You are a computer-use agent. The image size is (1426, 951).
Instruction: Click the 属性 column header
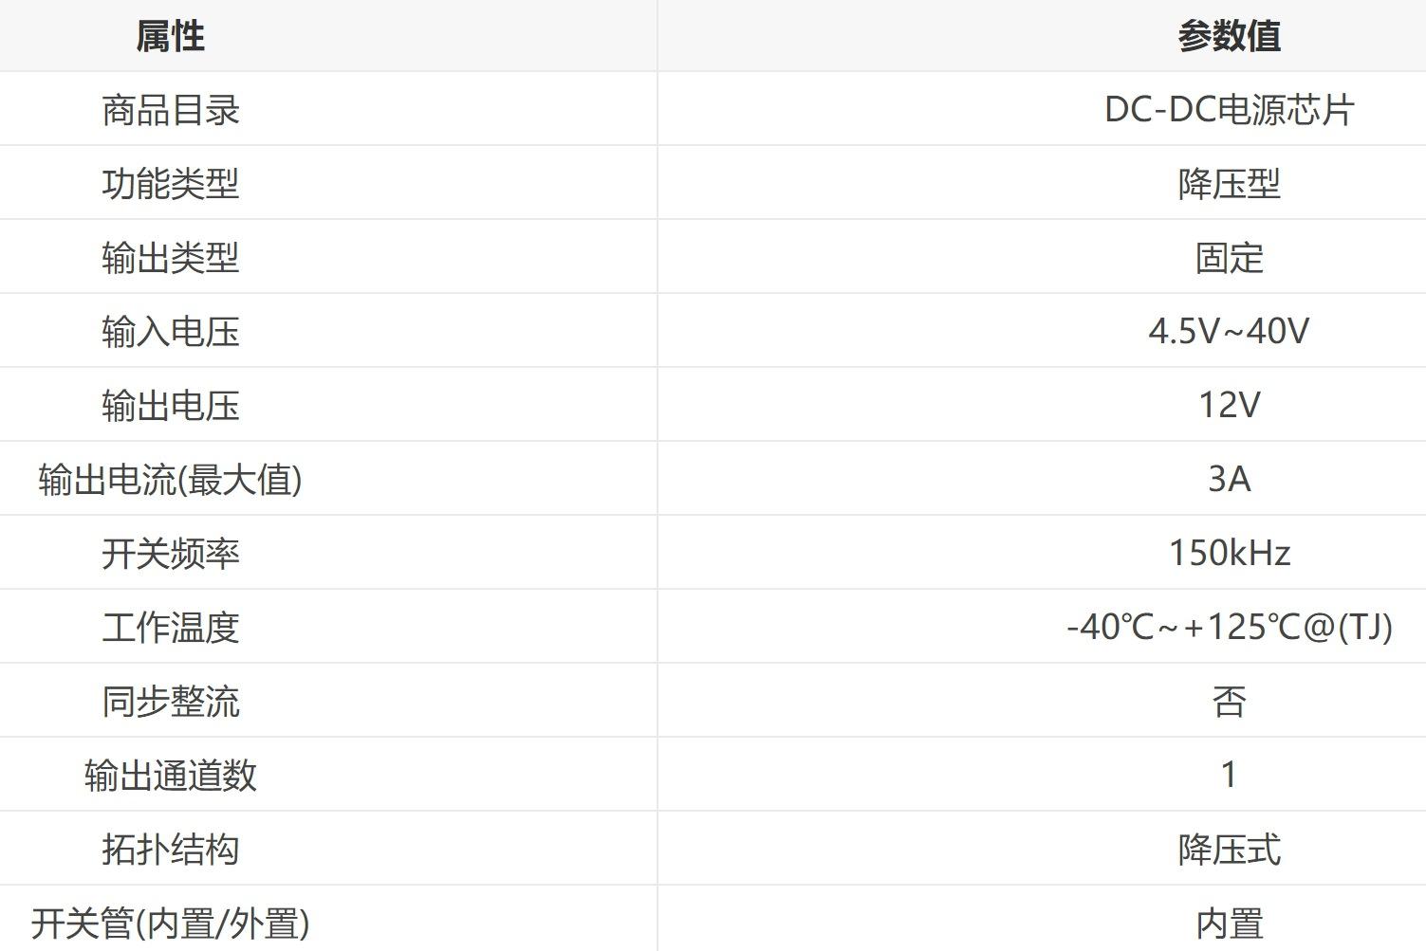171,36
